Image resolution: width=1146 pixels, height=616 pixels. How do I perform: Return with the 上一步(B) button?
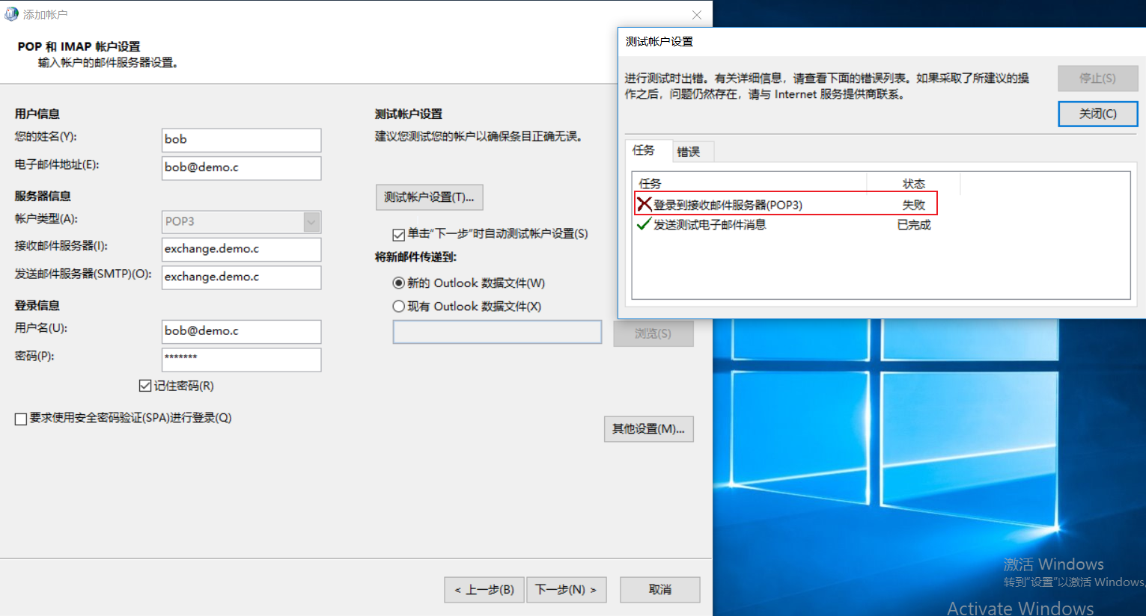pos(484,590)
